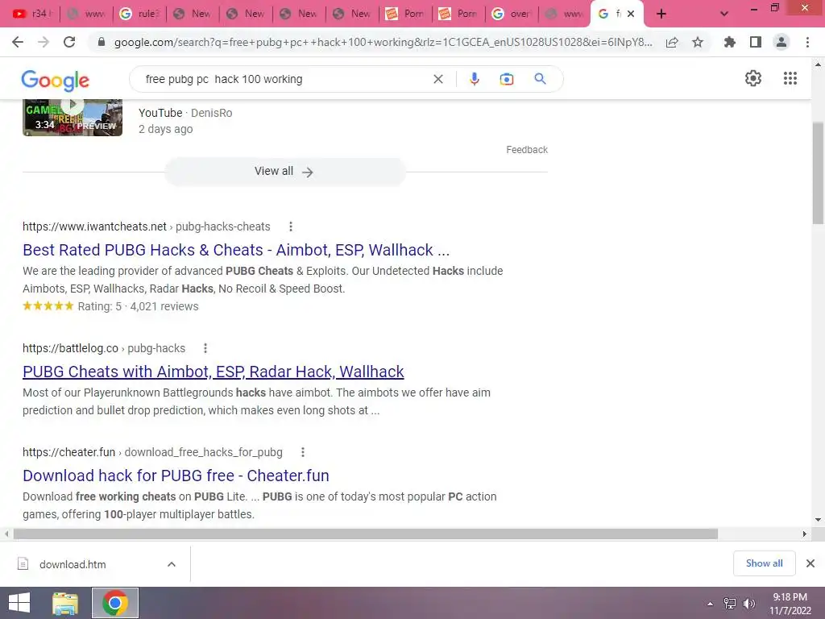Click the Chrome icon in the taskbar
The height and width of the screenshot is (619, 825).
(x=115, y=603)
